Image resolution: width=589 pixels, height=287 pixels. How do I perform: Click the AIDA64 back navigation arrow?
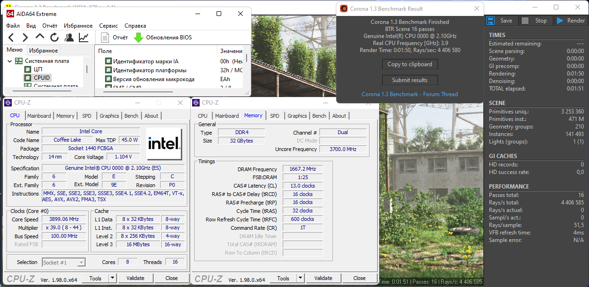click(11, 38)
